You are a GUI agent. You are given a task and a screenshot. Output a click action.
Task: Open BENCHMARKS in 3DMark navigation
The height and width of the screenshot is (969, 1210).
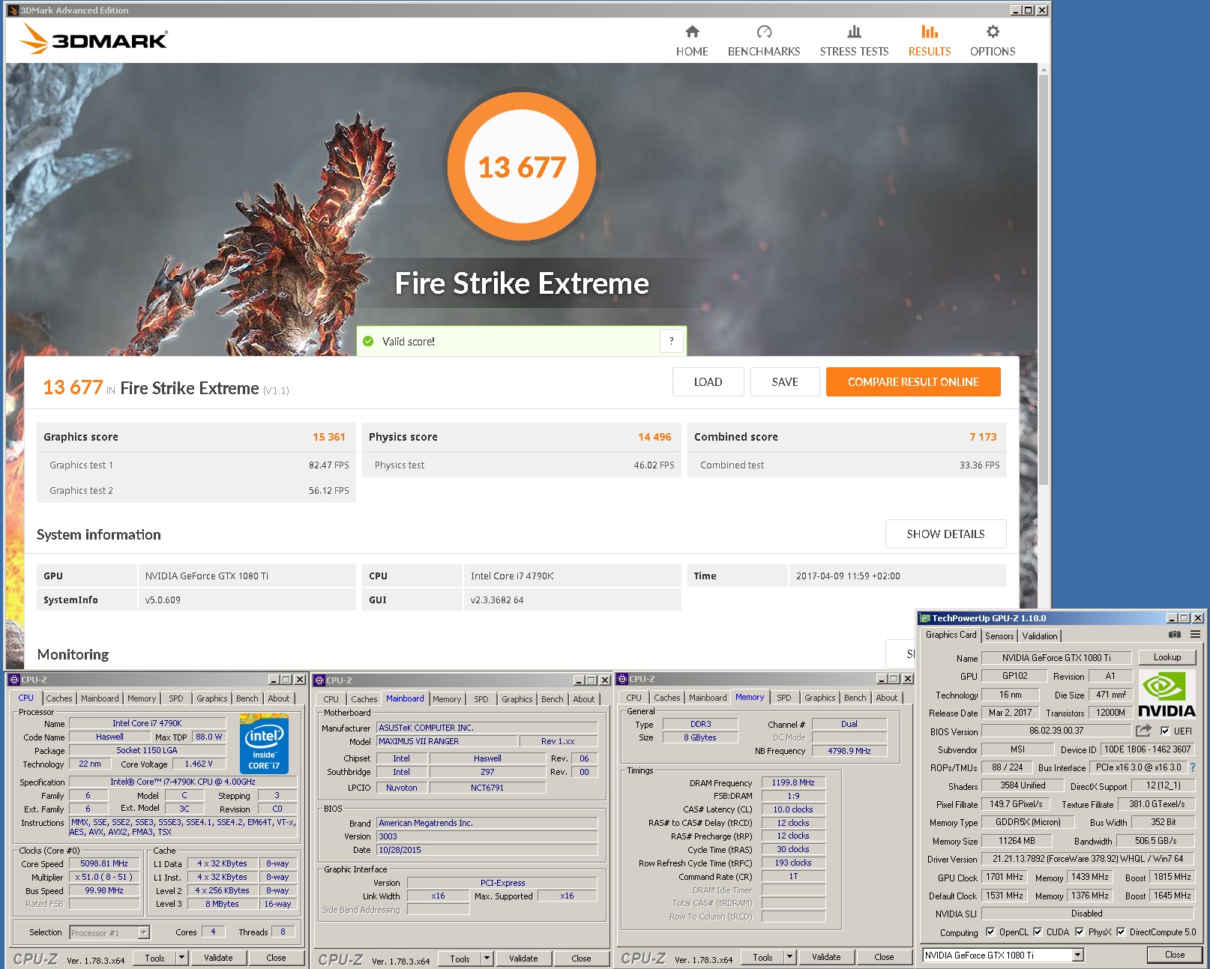point(764,41)
